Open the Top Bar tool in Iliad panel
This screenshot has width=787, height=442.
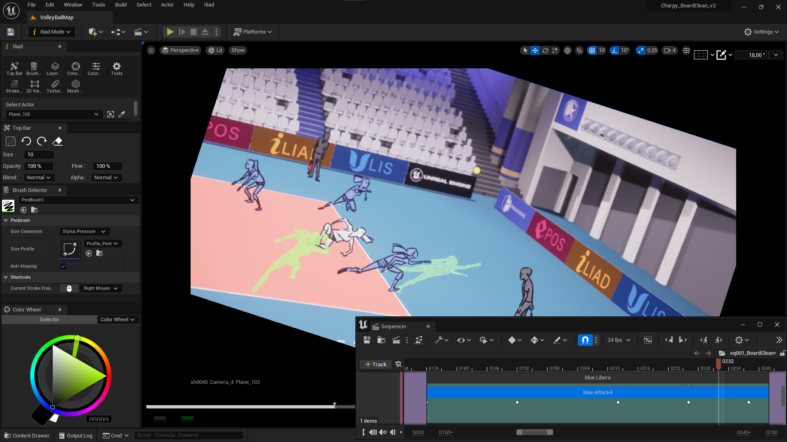14,68
